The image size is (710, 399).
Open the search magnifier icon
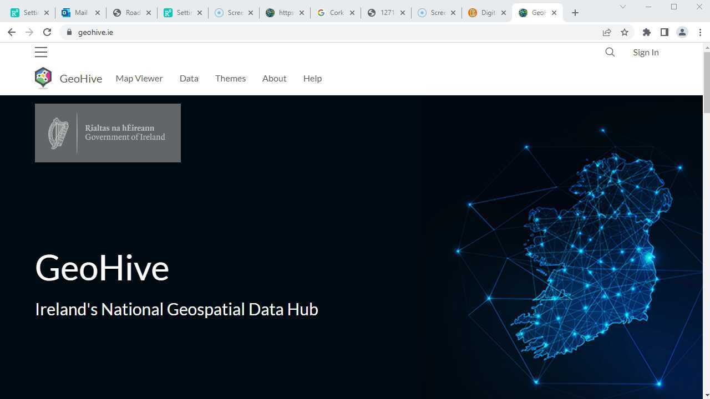[610, 52]
